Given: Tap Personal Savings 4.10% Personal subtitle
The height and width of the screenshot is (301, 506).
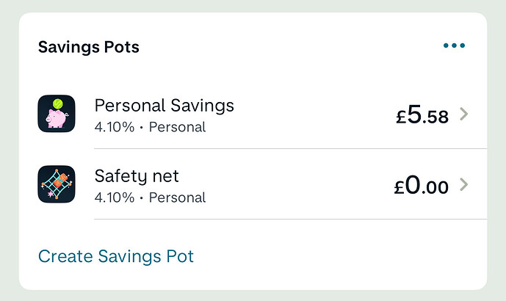Looking at the screenshot, I should (x=150, y=127).
